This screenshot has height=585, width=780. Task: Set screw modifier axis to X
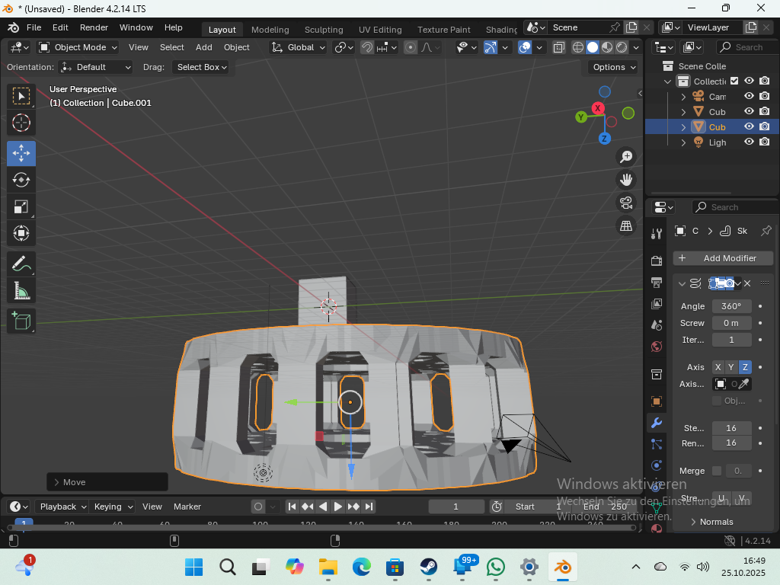point(718,367)
